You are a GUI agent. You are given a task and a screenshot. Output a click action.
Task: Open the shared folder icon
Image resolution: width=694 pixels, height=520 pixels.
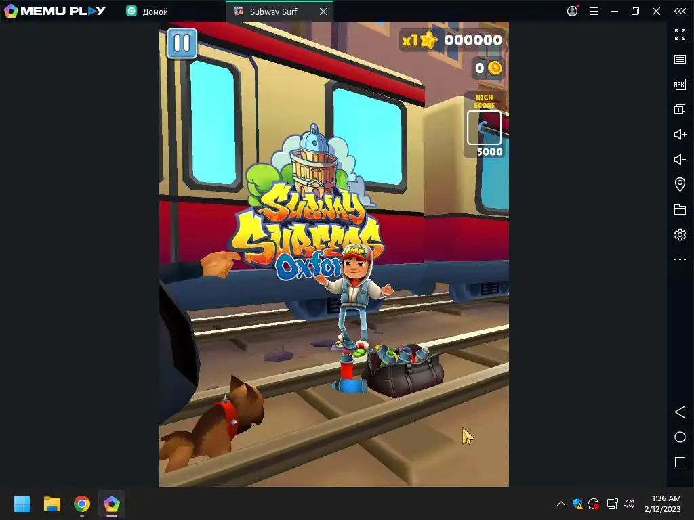pos(680,210)
